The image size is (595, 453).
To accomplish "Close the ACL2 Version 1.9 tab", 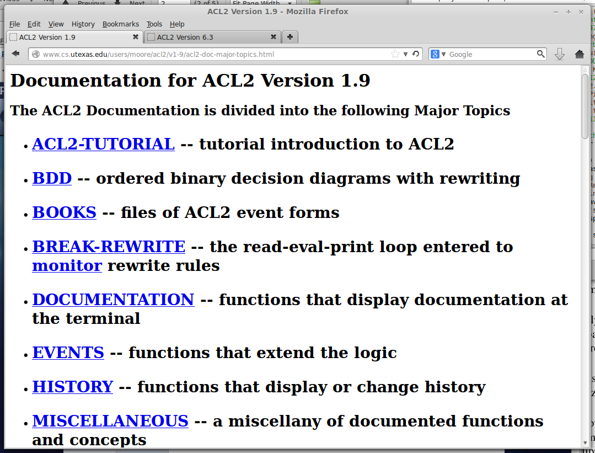I will click(x=136, y=37).
